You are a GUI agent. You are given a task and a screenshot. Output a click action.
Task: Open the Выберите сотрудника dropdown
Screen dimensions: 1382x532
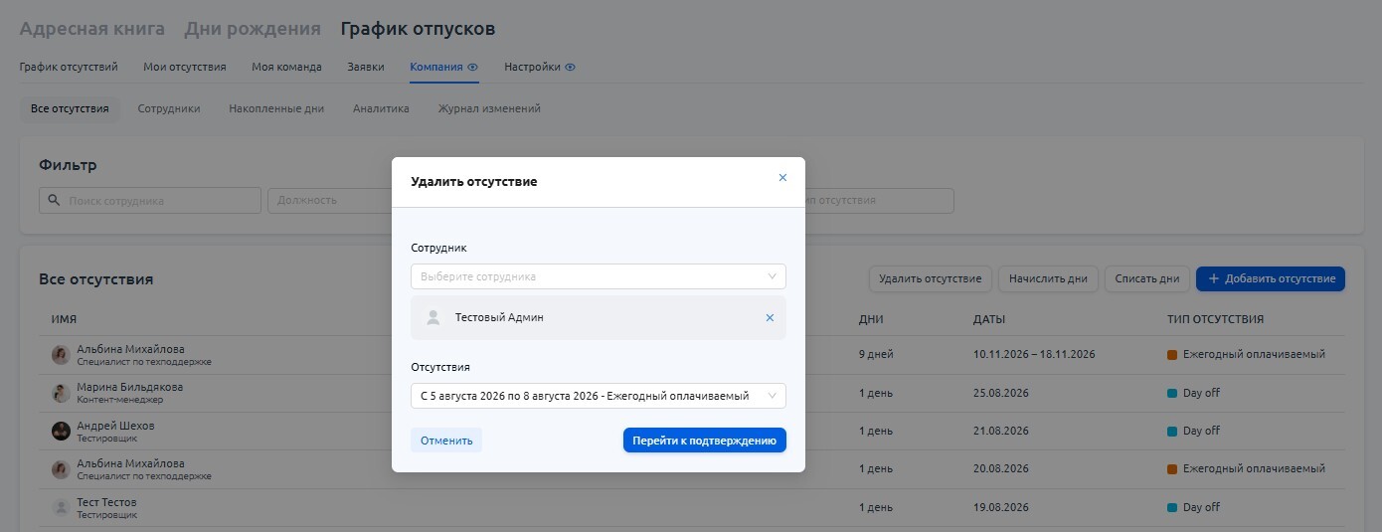point(598,276)
